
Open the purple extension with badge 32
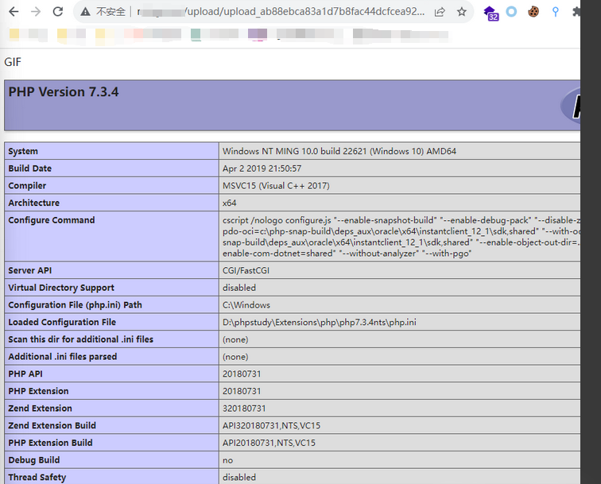[490, 13]
